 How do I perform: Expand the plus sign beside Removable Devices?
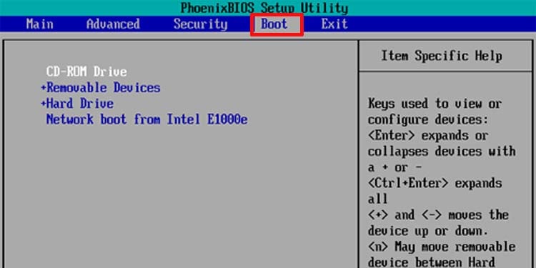[43, 88]
